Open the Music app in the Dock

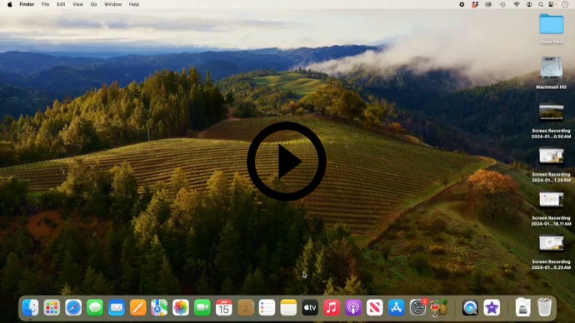pos(332,307)
